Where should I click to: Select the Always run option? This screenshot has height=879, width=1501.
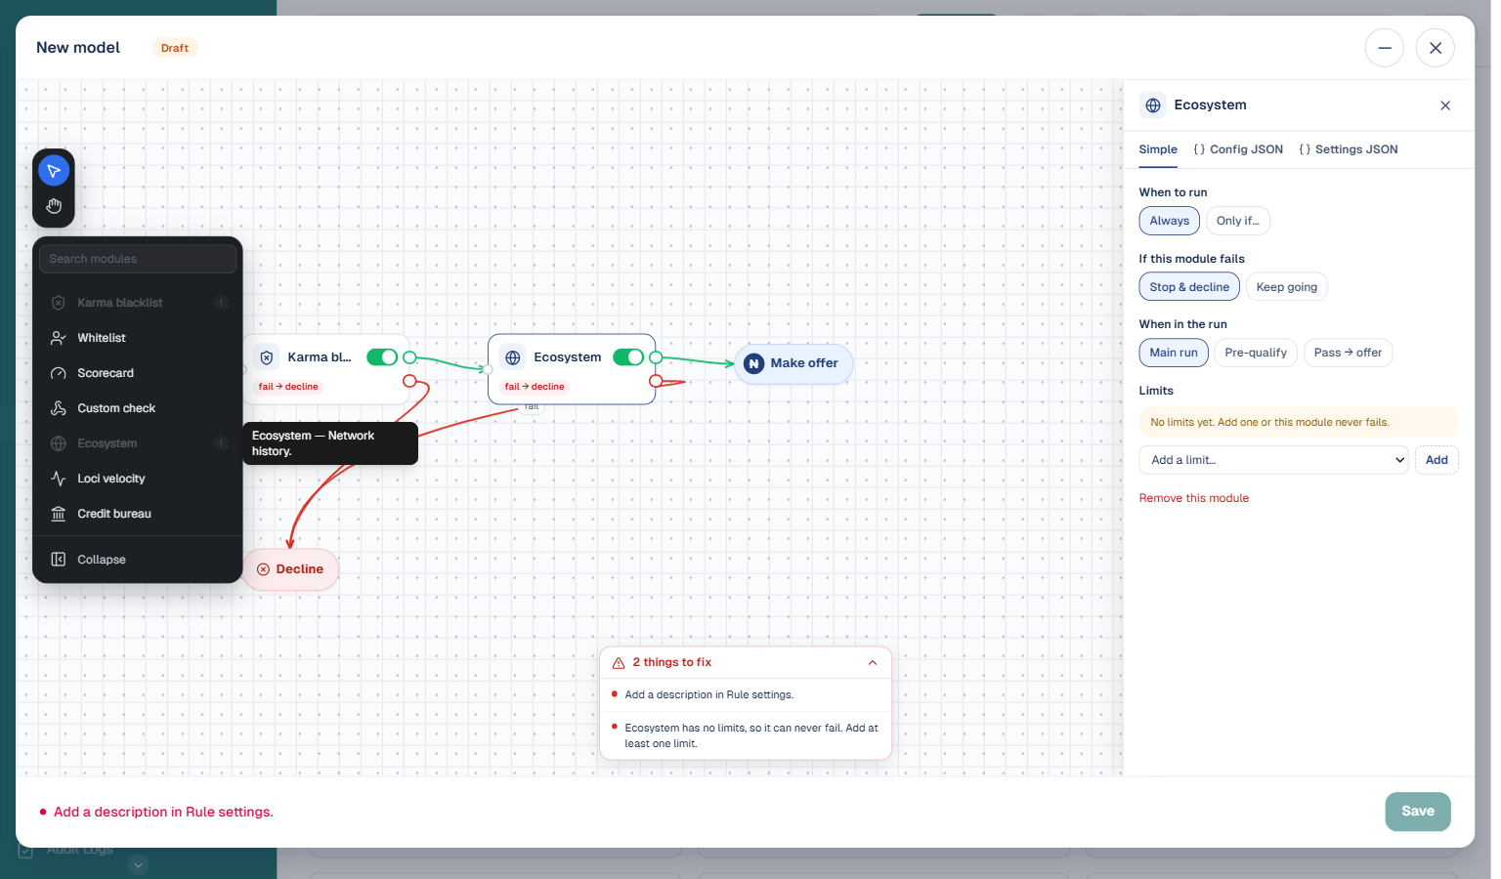(1170, 221)
